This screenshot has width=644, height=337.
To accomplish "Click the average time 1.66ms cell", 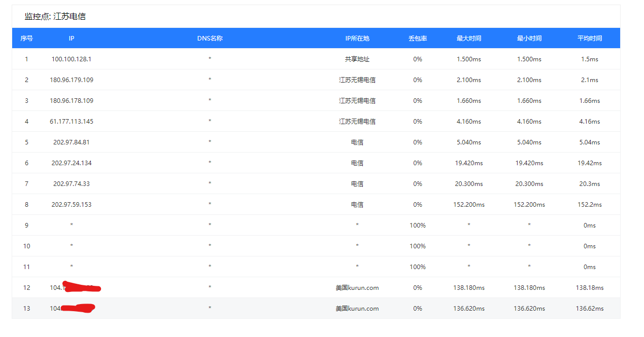I will point(590,101).
